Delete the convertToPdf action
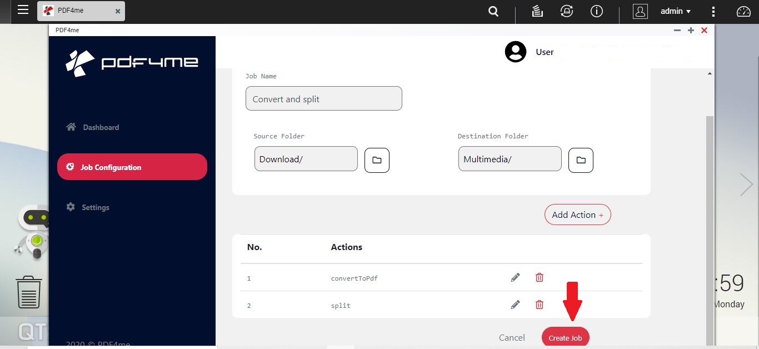This screenshot has width=759, height=349. point(539,277)
